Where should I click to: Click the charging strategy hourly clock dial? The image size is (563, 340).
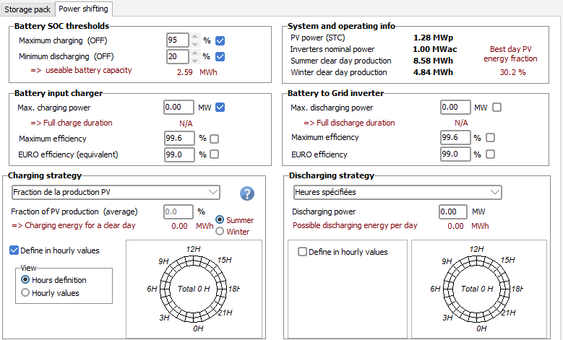pyautogui.click(x=194, y=289)
